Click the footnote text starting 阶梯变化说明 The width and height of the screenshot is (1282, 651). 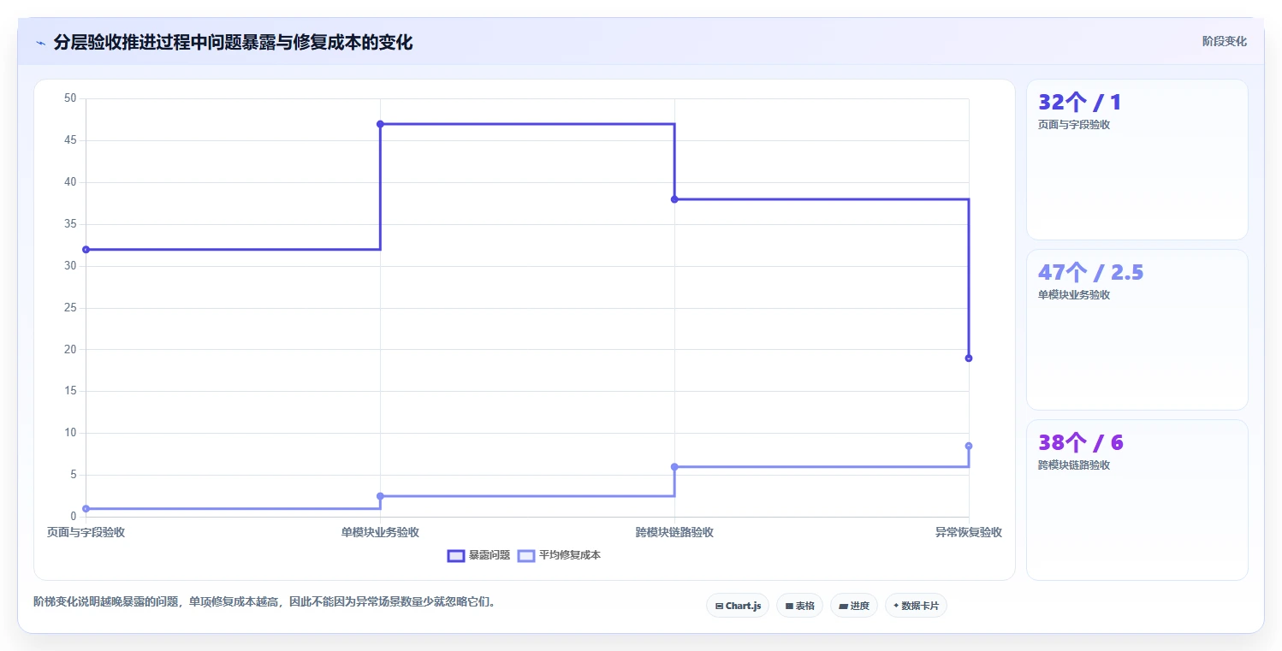[x=264, y=602]
